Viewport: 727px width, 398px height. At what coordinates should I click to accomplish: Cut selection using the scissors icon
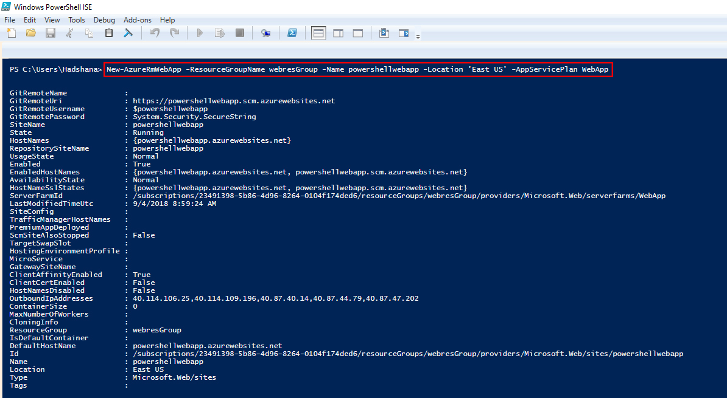[x=70, y=33]
